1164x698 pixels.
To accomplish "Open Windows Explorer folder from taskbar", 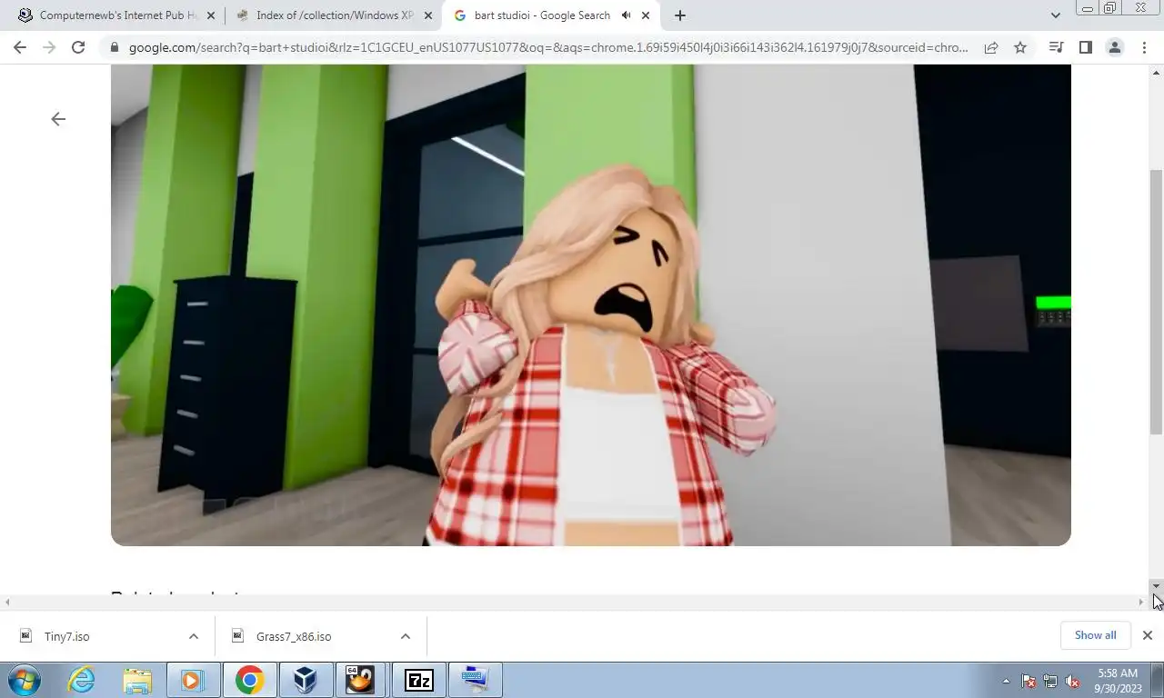I will [137, 680].
